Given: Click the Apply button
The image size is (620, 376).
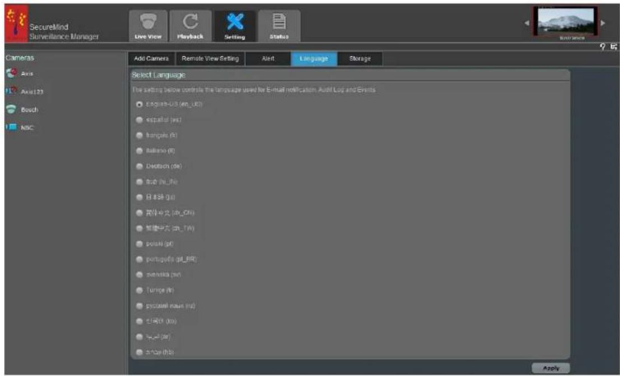Looking at the screenshot, I should pyautogui.click(x=551, y=368).
